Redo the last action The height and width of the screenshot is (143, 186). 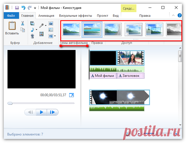coord(29,8)
